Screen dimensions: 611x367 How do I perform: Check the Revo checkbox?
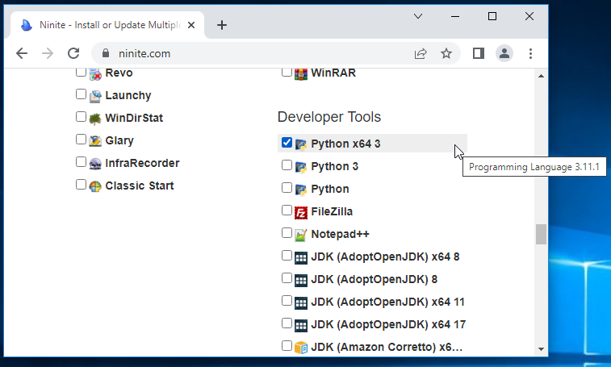81,72
